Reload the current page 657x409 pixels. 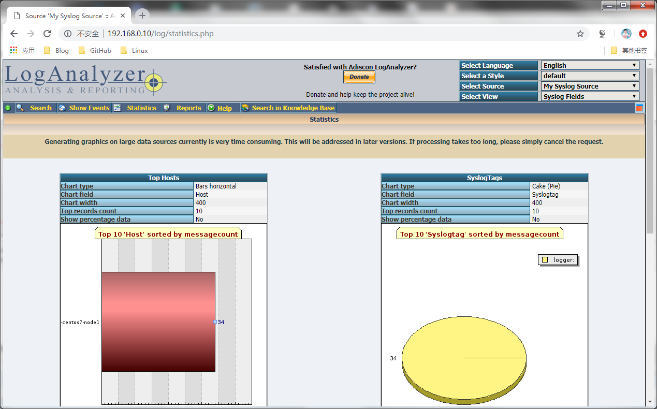47,34
